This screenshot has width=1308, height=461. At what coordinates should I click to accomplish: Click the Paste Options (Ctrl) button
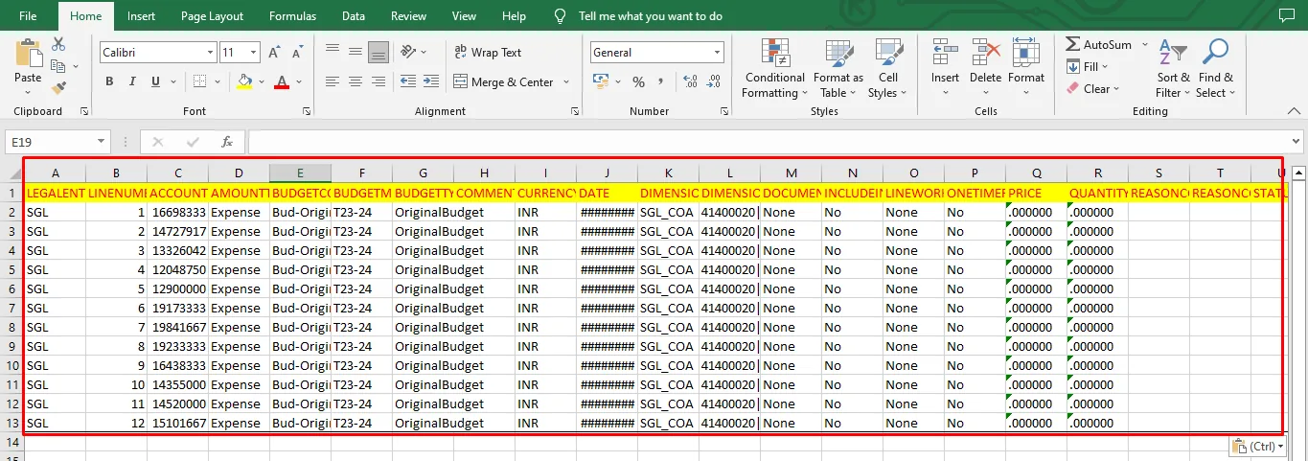coord(1258,446)
